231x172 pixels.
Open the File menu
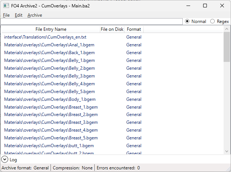(6, 15)
